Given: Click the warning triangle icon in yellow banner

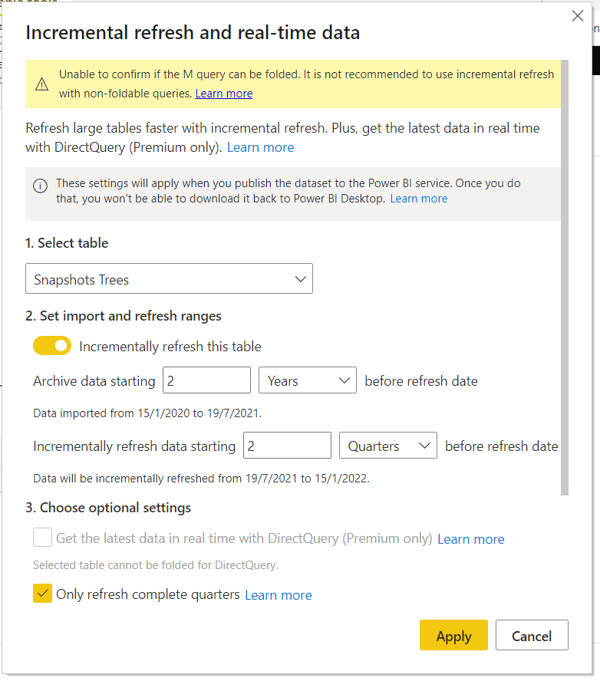Looking at the screenshot, I should pyautogui.click(x=42, y=84).
